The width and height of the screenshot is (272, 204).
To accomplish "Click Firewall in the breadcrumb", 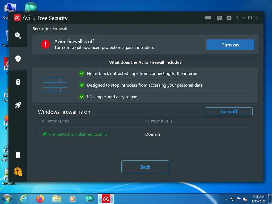I will [x=60, y=29].
